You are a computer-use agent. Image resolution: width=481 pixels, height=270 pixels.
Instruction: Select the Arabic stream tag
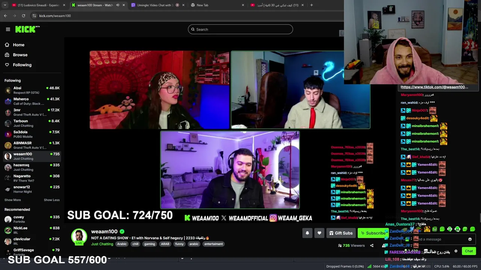point(122,244)
